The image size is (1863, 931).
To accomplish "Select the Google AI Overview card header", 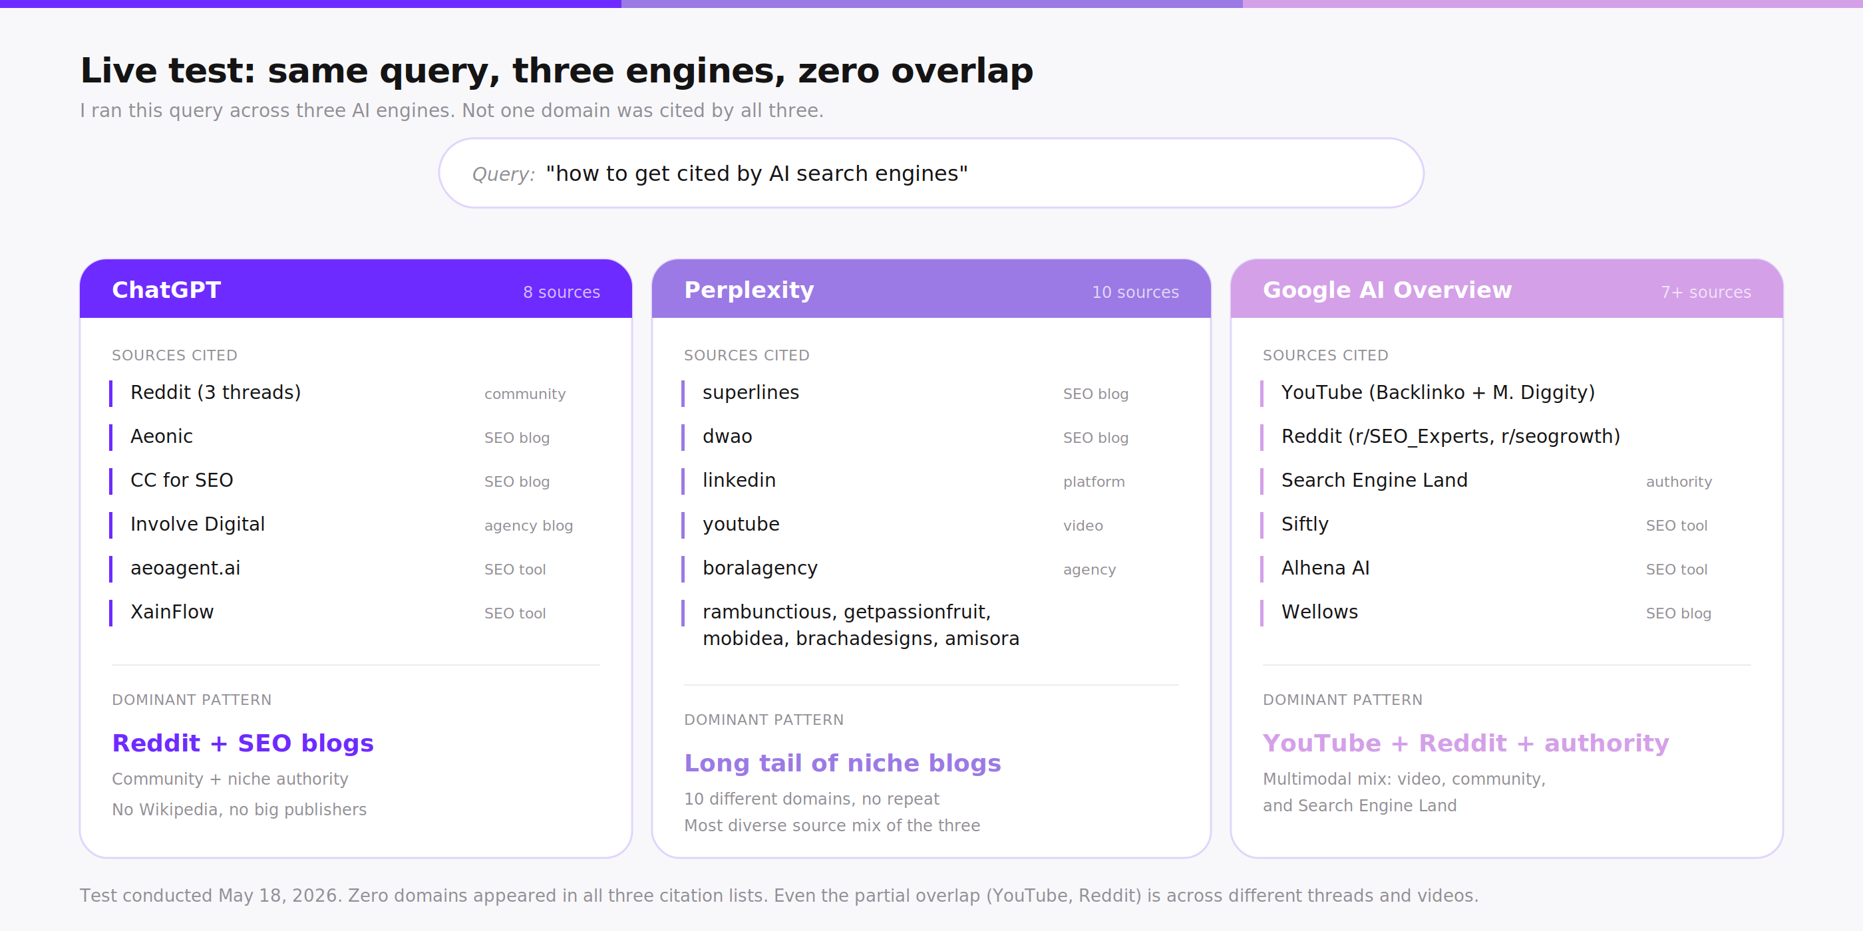I will point(1506,289).
